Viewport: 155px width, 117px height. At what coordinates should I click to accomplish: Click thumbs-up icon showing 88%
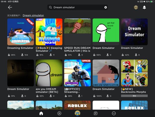click(x=66, y=96)
